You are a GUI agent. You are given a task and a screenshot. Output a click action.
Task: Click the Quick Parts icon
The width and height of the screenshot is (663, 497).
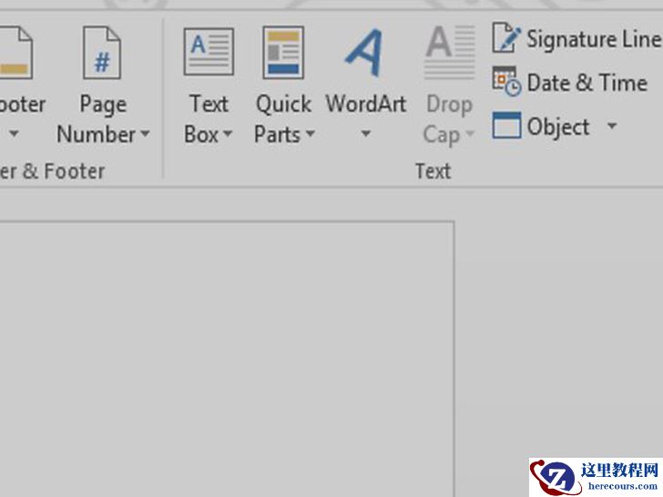(283, 53)
